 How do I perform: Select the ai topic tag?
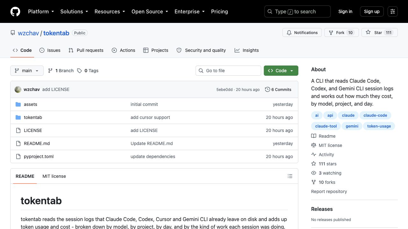(317, 115)
